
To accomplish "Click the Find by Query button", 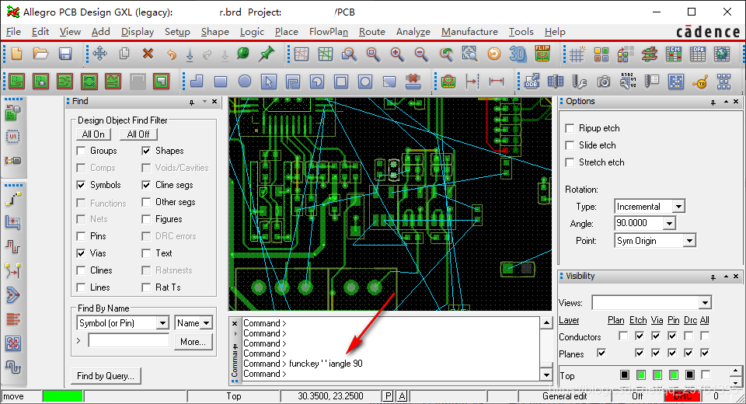I will point(106,376).
